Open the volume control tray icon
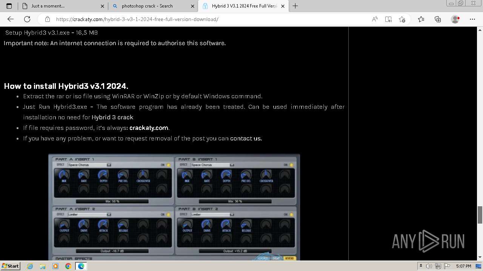483x271 pixels. point(429,266)
